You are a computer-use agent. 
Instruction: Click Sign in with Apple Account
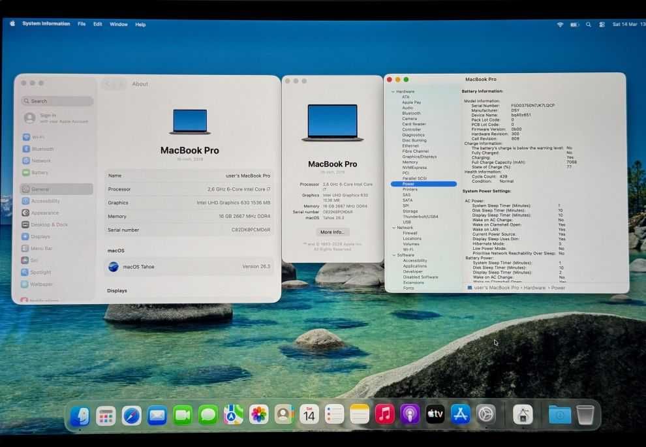(x=56, y=118)
